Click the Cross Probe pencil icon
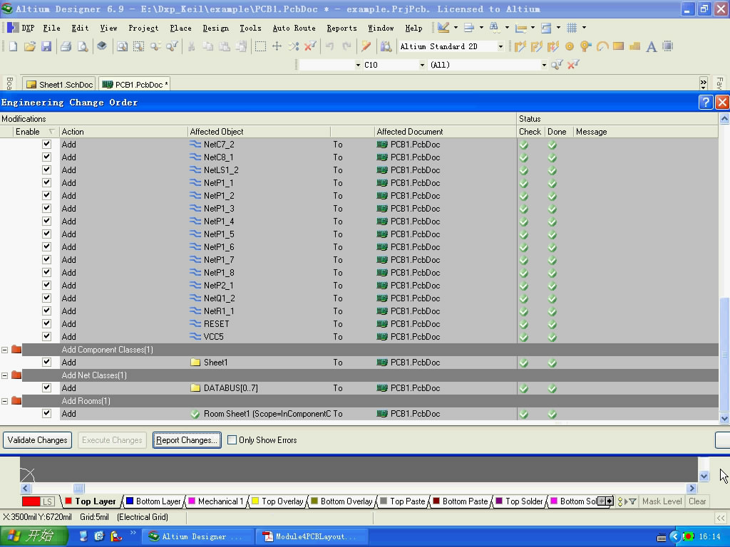This screenshot has height=547, width=730. tap(366, 46)
